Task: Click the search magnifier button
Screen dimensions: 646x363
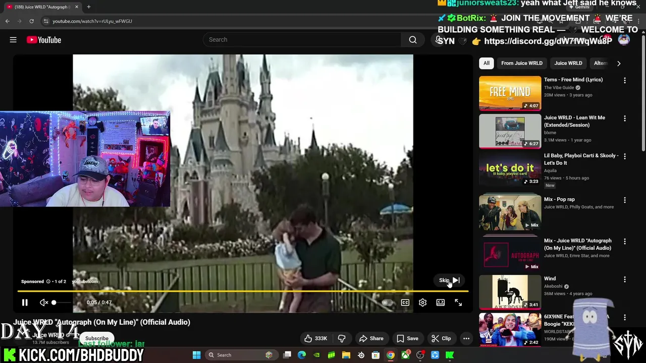Action: coord(413,40)
